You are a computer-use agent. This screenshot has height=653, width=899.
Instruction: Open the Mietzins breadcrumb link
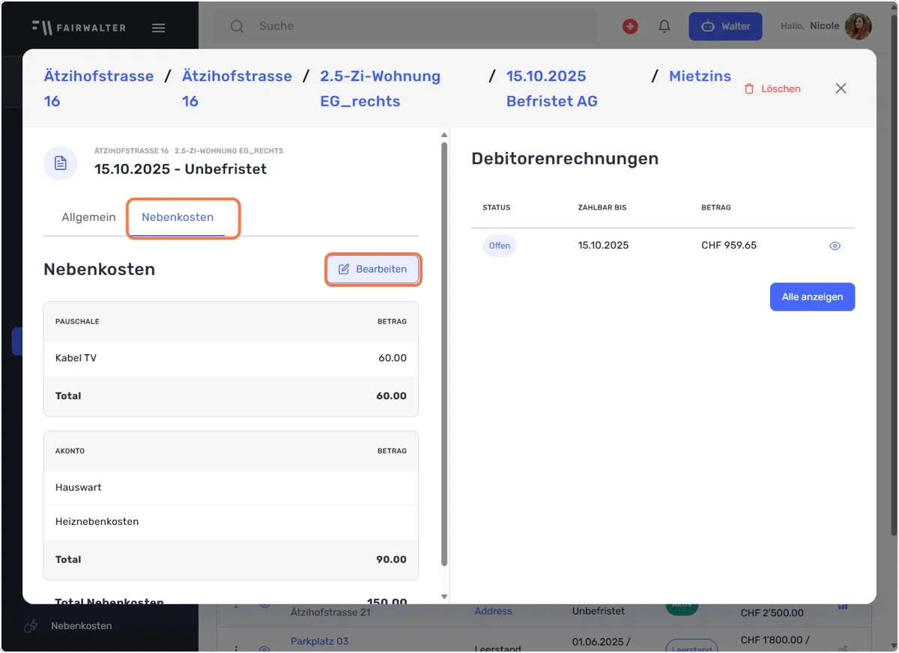700,76
